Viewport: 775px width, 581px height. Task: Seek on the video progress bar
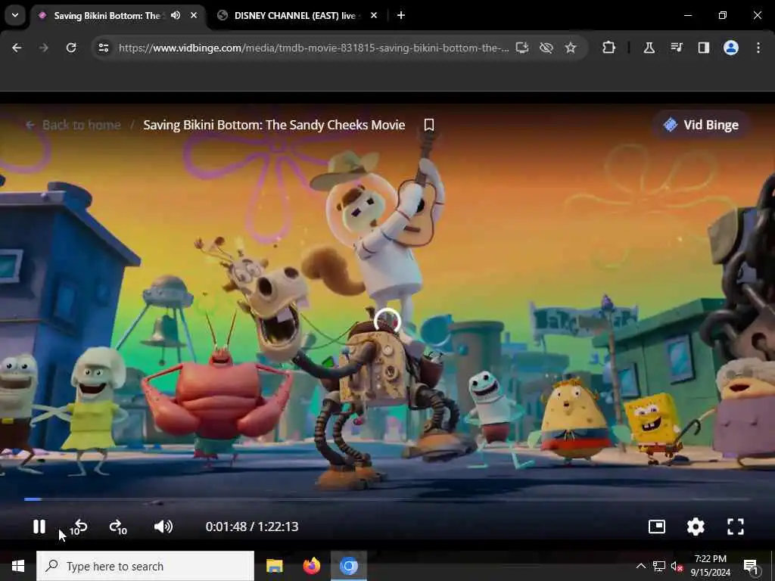[x=387, y=499]
